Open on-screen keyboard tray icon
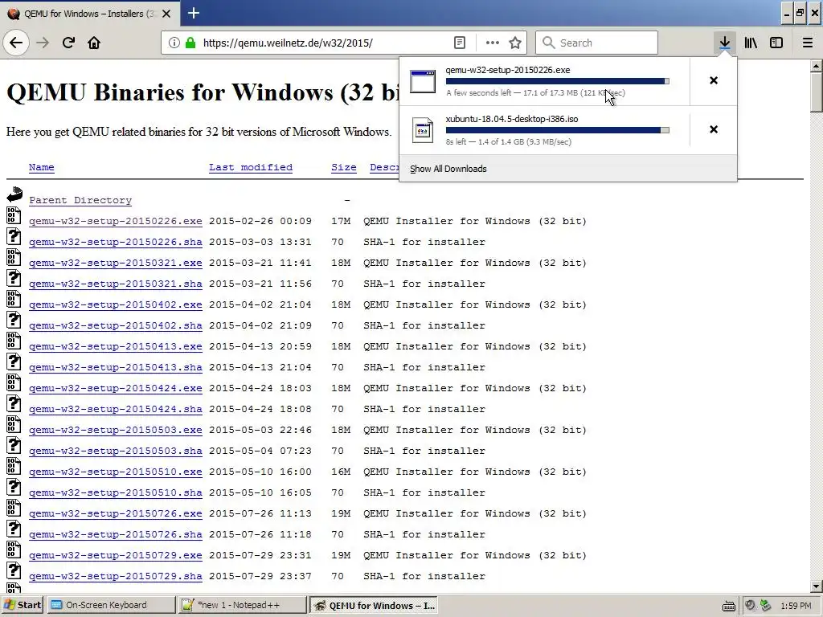The height and width of the screenshot is (617, 823). pos(728,606)
